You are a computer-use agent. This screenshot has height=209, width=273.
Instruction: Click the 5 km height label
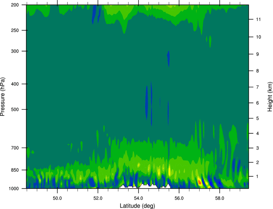258,118
